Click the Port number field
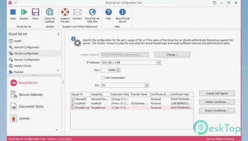This screenshot has height=141, width=248. 109,70
